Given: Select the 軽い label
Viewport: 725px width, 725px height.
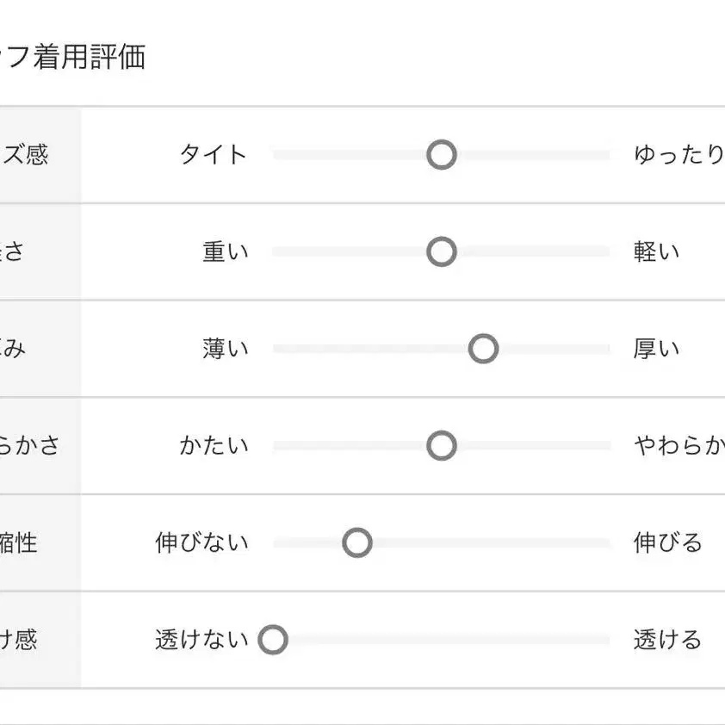Looking at the screenshot, I should (x=656, y=252).
